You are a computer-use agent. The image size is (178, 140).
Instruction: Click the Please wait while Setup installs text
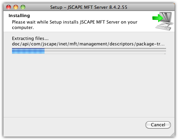[75, 22]
